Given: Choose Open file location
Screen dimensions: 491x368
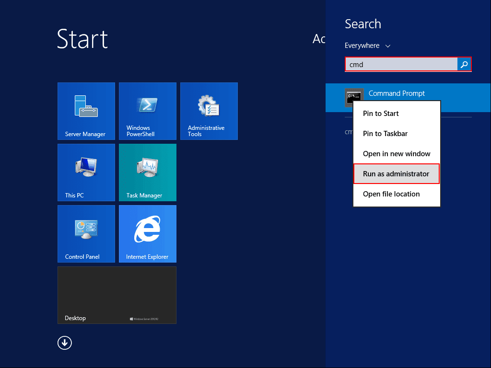Looking at the screenshot, I should click(x=397, y=194).
